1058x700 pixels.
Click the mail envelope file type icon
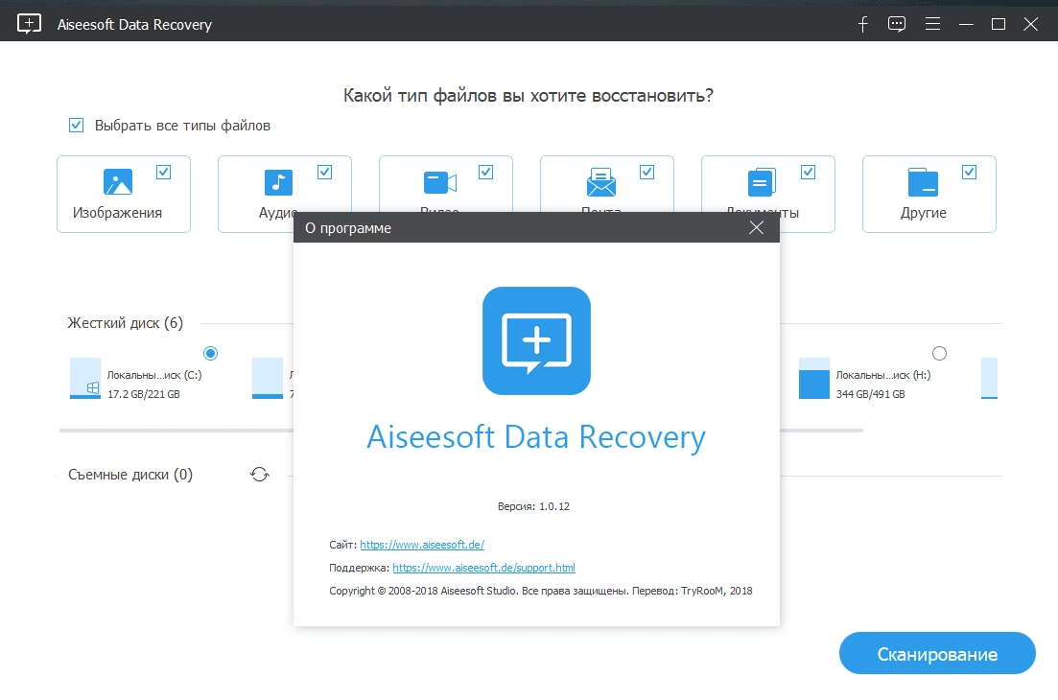(601, 182)
